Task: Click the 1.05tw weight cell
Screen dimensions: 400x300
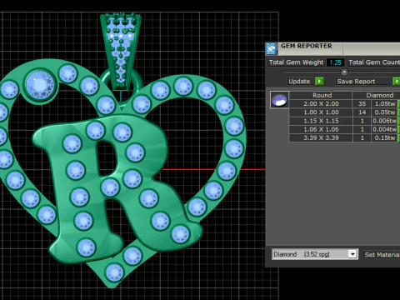Action: 385,104
